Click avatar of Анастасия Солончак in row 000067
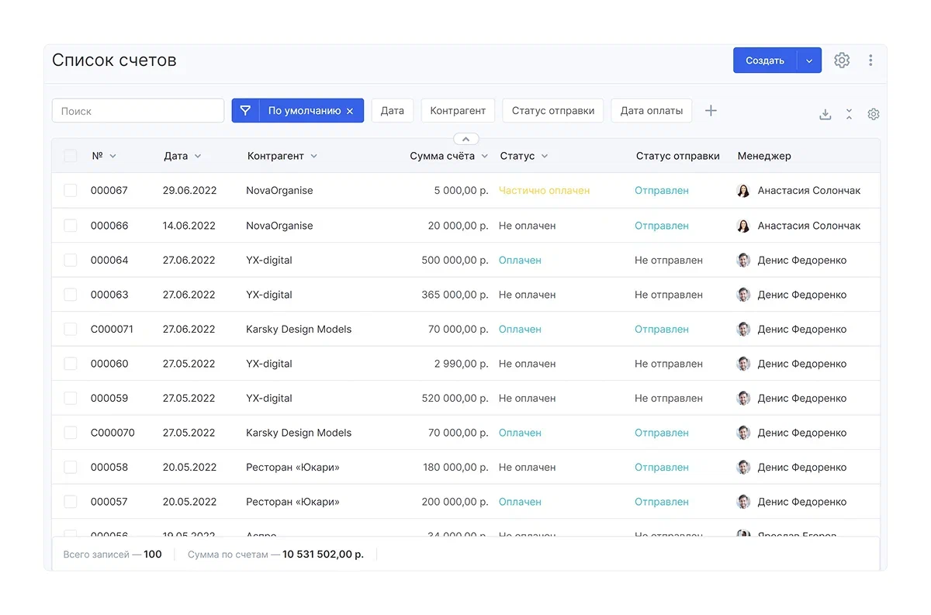The height and width of the screenshot is (615, 931). coord(743,191)
